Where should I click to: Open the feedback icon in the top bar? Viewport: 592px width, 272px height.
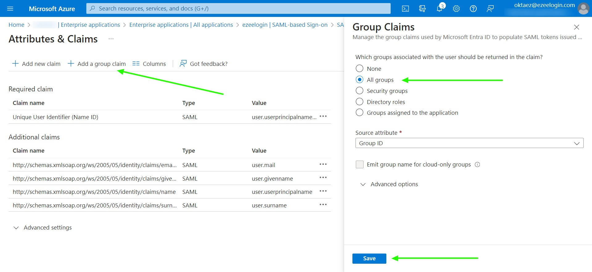[x=490, y=9]
